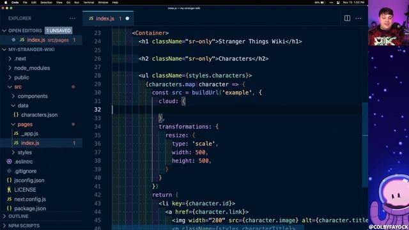This screenshot has width=409, height=230.
Task: Open the LICENSE file
Action: [x=25, y=190]
